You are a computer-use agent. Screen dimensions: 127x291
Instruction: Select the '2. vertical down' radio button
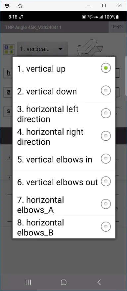(106, 91)
